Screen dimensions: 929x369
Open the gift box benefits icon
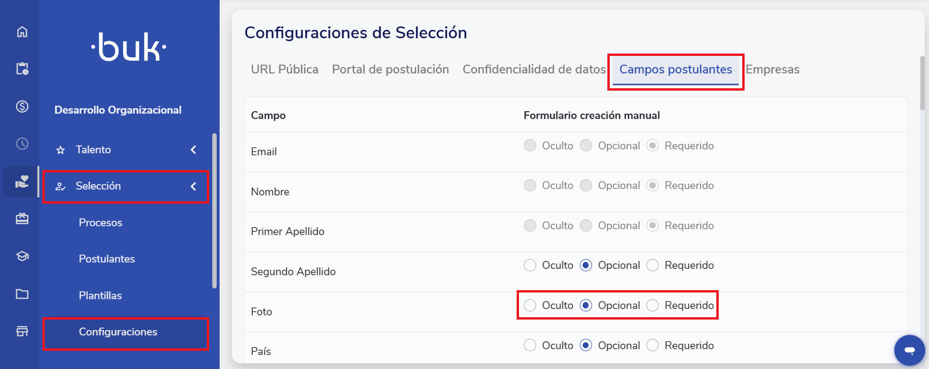22,219
